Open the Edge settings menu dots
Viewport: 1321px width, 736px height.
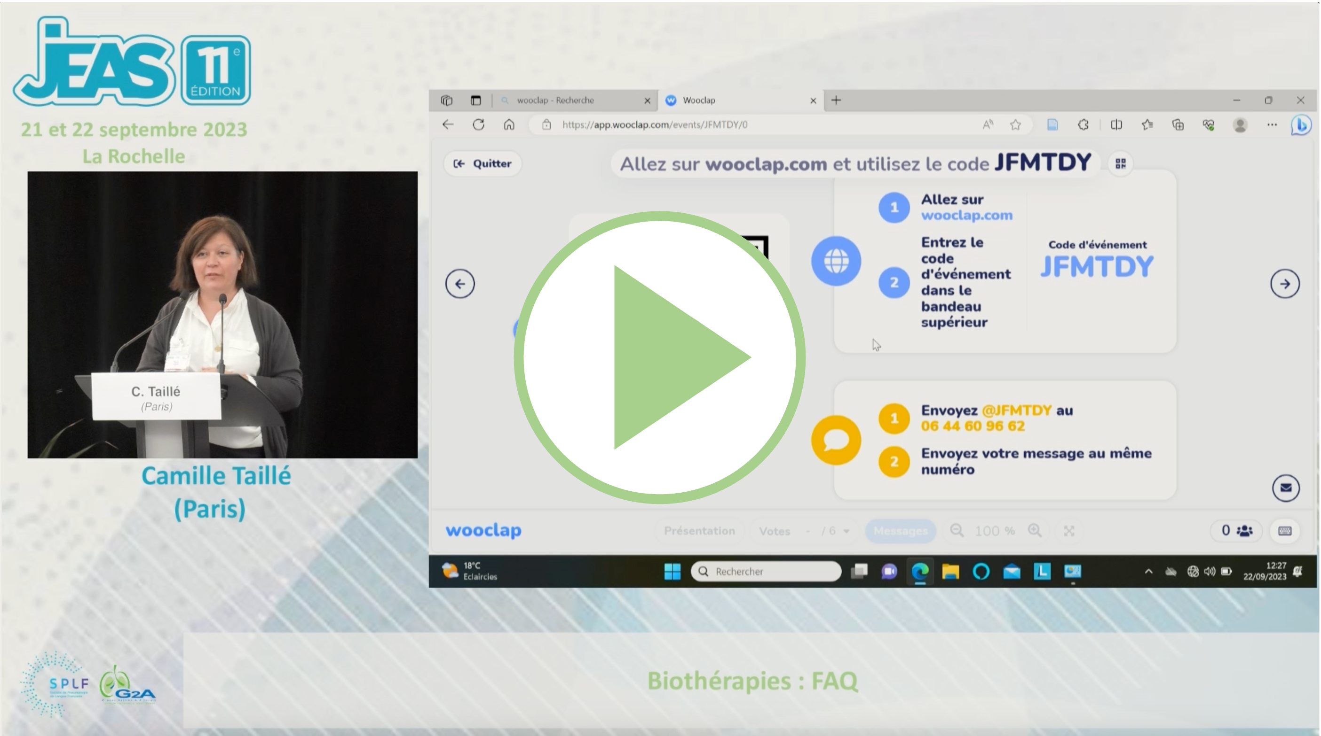tap(1272, 124)
